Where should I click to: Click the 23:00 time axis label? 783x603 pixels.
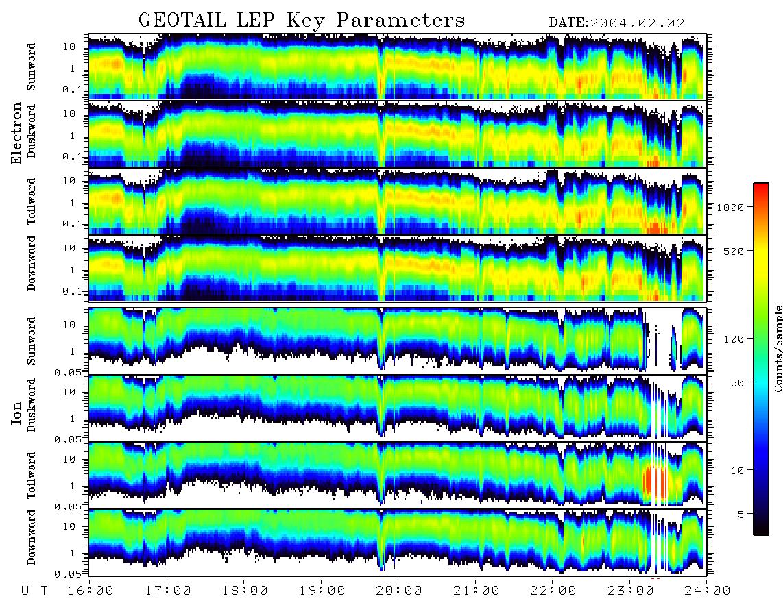[x=630, y=591]
